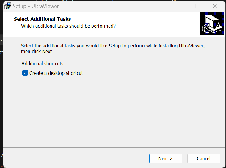Close the UltraViewer Setup window
226x168 pixels.
[x=215, y=6]
